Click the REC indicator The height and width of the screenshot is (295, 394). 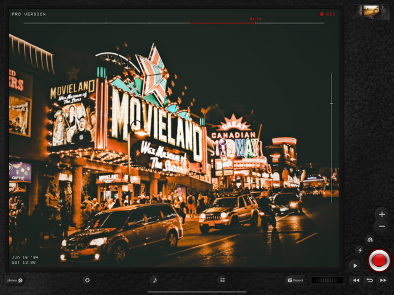[328, 14]
